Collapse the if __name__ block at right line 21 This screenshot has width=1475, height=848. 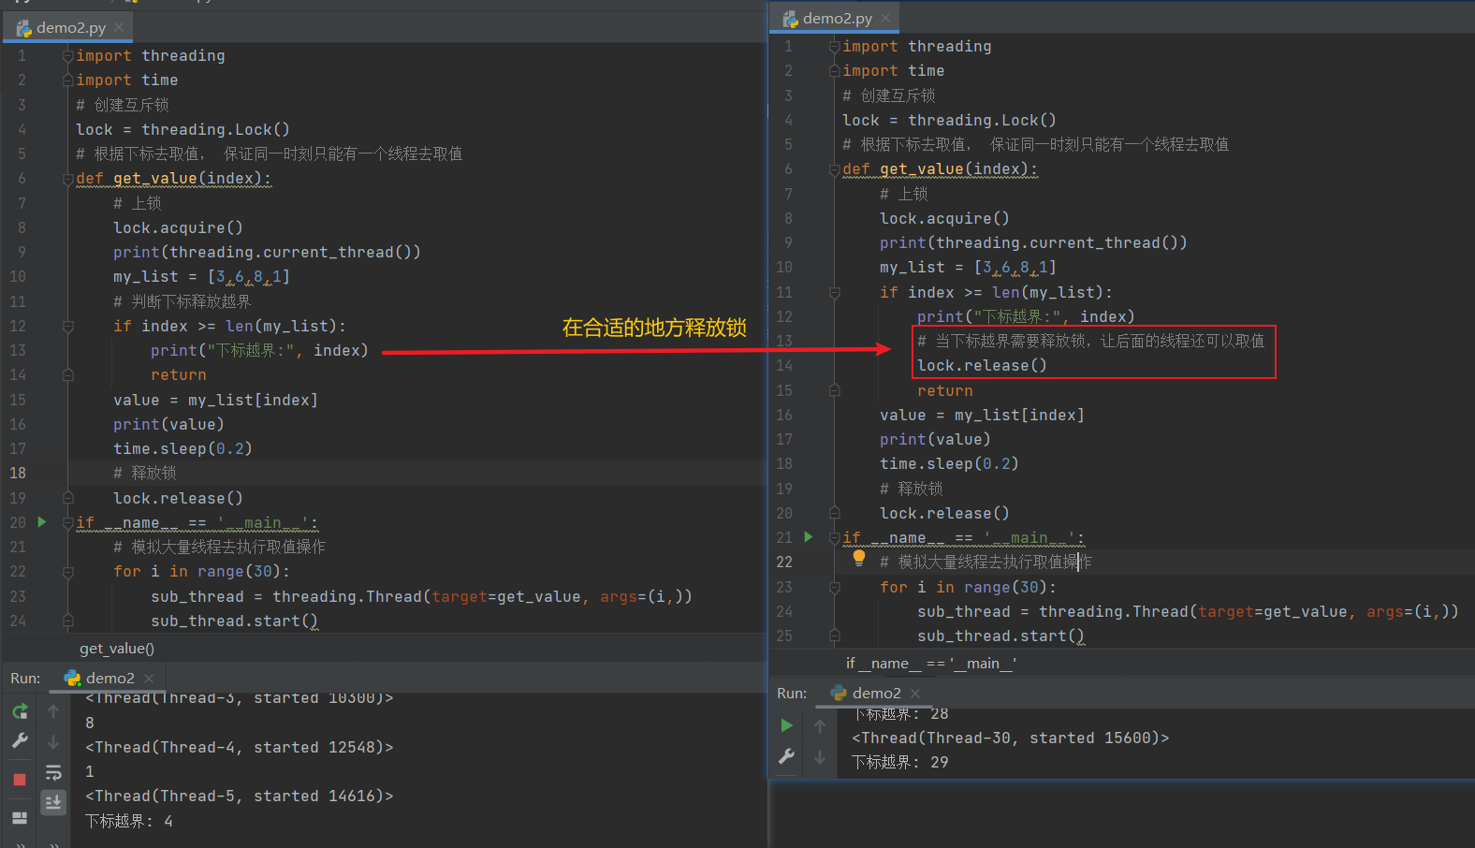(834, 537)
